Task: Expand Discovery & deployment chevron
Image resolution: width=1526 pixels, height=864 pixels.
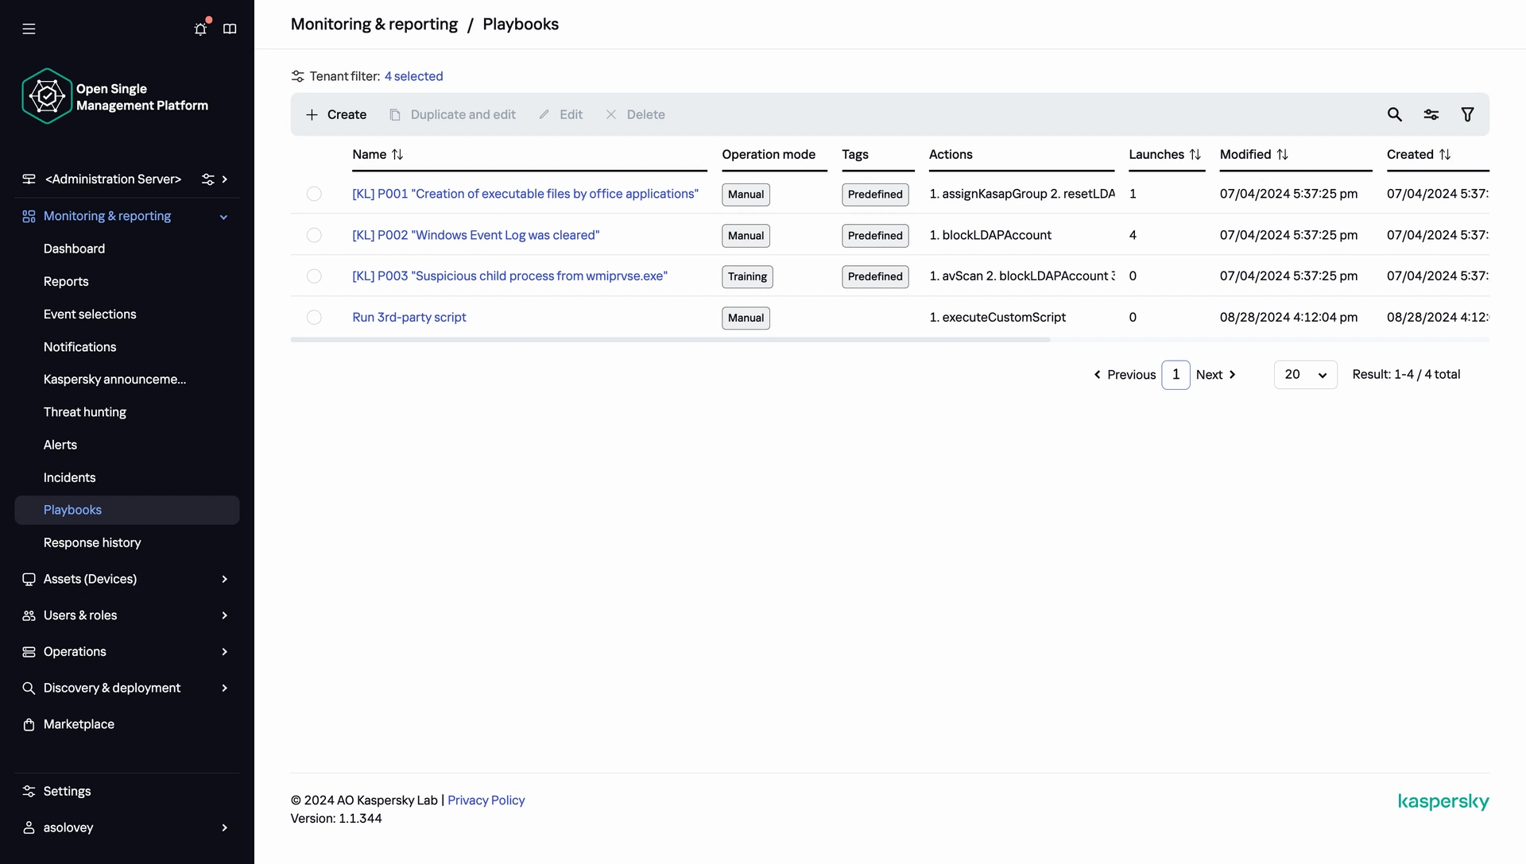Action: (225, 688)
